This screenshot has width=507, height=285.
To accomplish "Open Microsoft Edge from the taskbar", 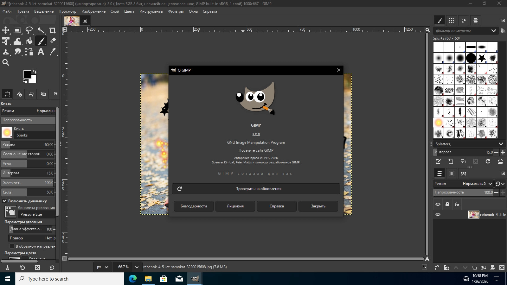I will (132, 279).
